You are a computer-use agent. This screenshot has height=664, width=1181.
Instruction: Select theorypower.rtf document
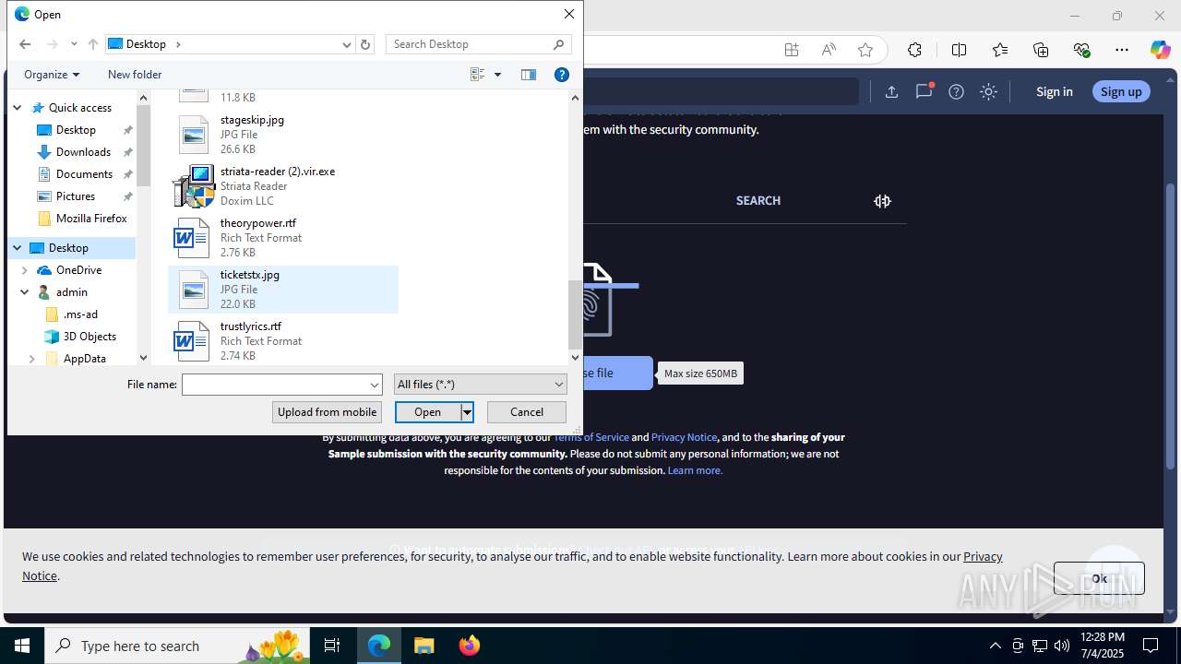click(x=283, y=238)
